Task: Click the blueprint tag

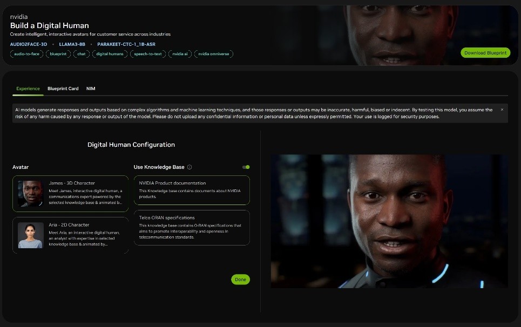Action: click(58, 54)
